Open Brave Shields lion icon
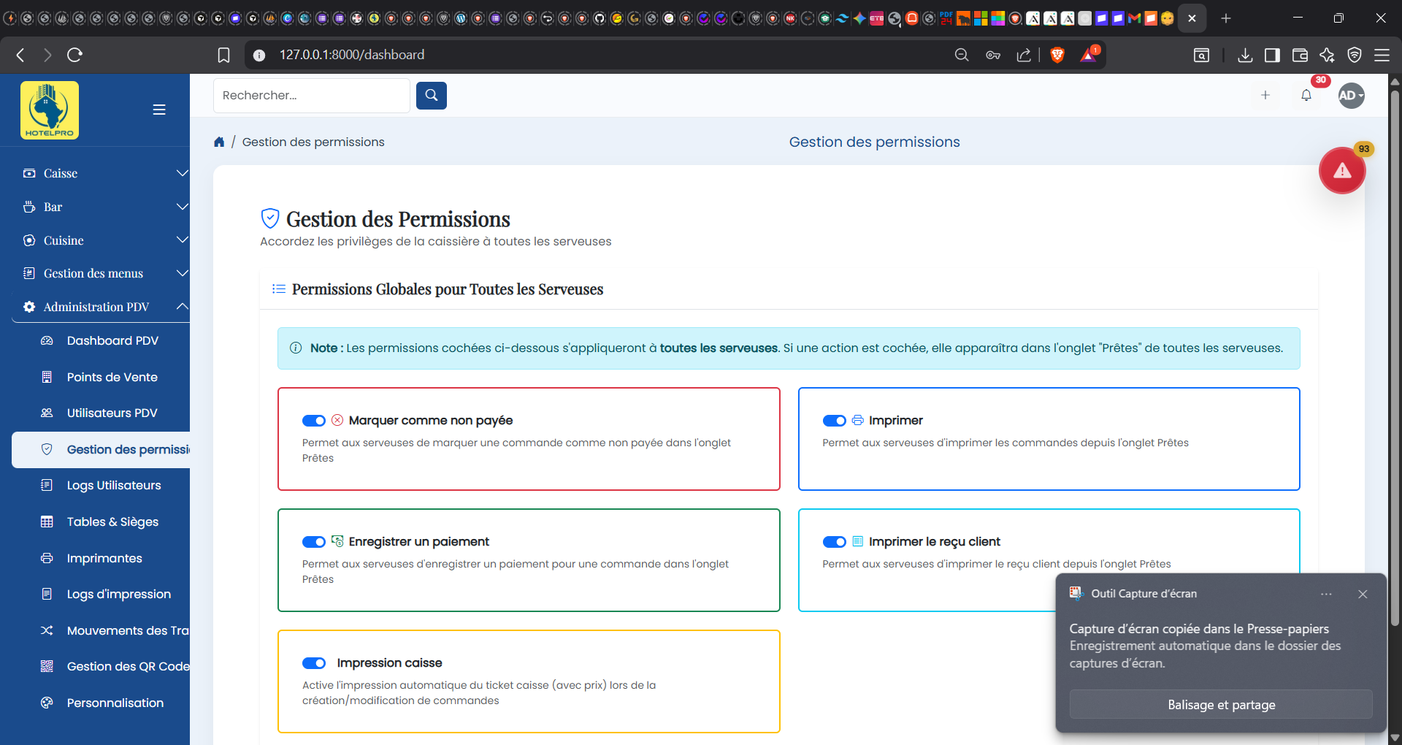1402x745 pixels. 1057,55
